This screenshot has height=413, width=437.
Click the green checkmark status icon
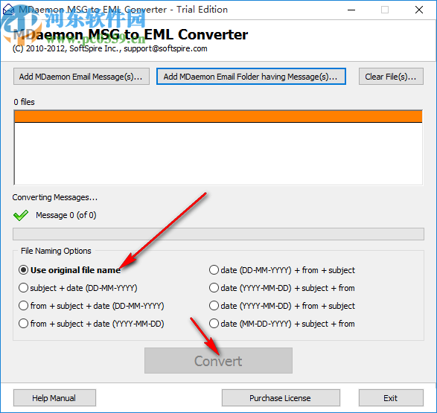coord(21,215)
